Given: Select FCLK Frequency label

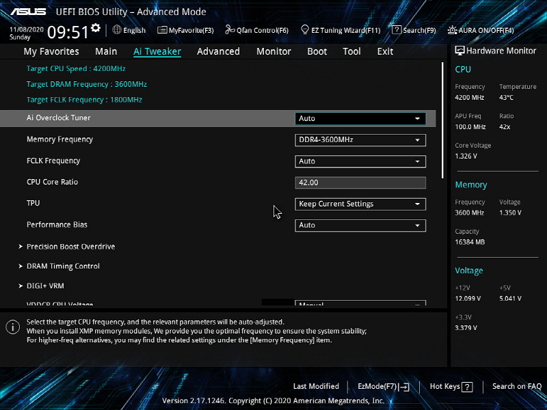Looking at the screenshot, I should click(x=53, y=161).
